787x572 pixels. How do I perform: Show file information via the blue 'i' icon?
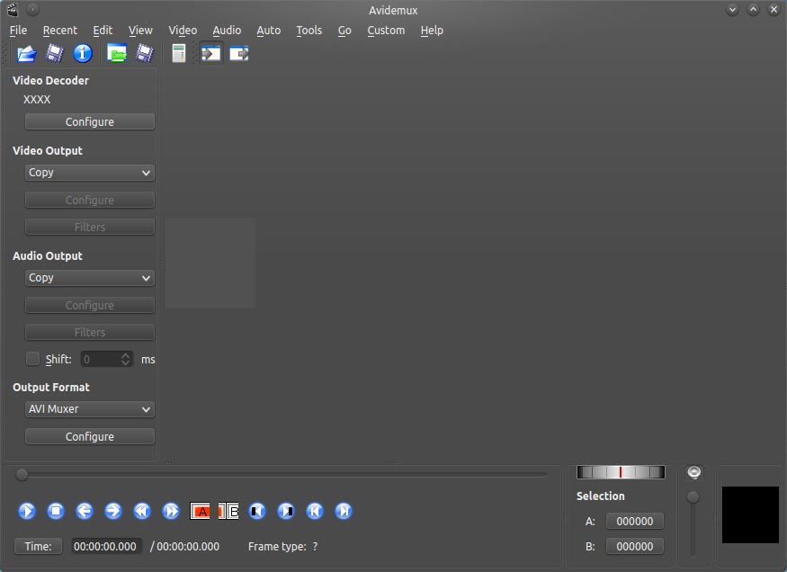tap(83, 53)
